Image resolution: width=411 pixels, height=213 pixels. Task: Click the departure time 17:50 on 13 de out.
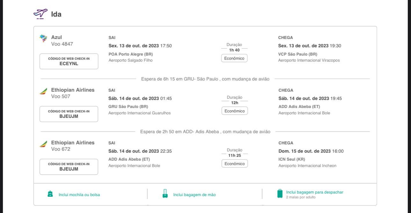pos(166,46)
